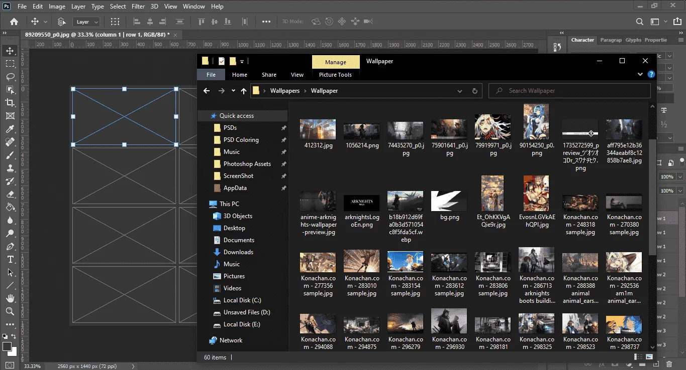Image resolution: width=686 pixels, height=370 pixels.
Task: Unpin Music from Quick access
Action: [x=283, y=152]
